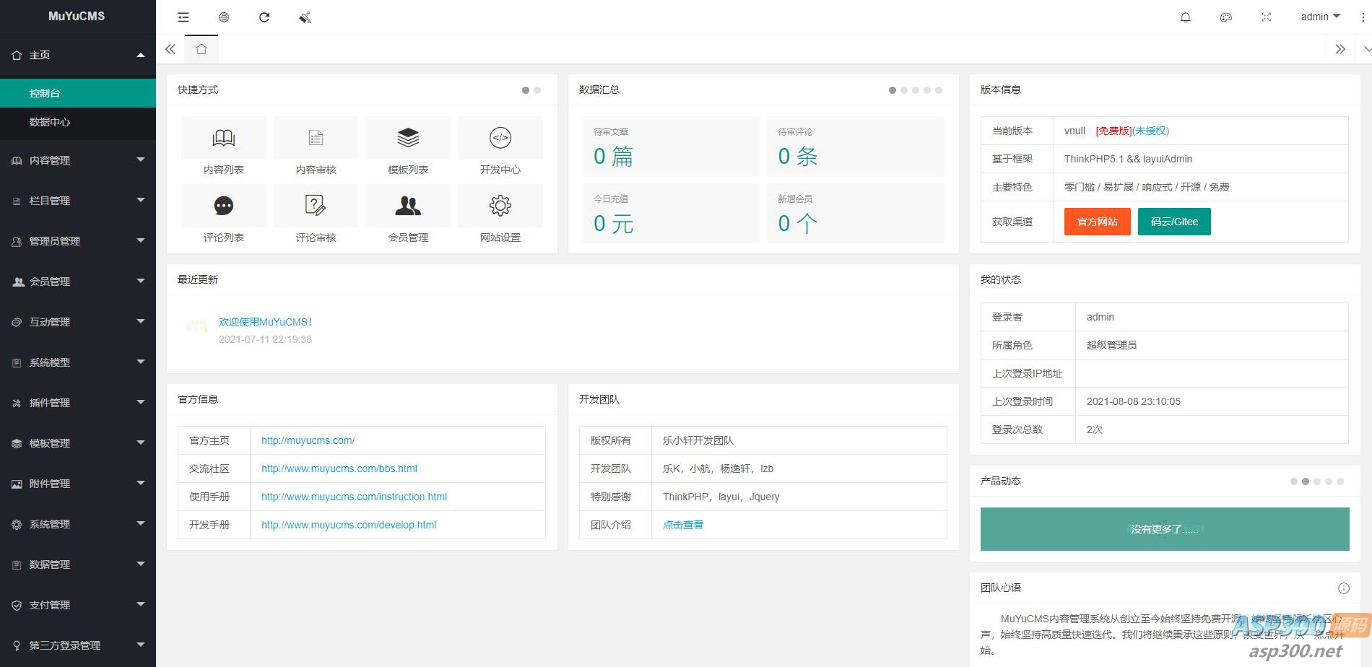Switch to second 快捷方式 carousel dot
The width and height of the screenshot is (1372, 667).
[x=537, y=90]
